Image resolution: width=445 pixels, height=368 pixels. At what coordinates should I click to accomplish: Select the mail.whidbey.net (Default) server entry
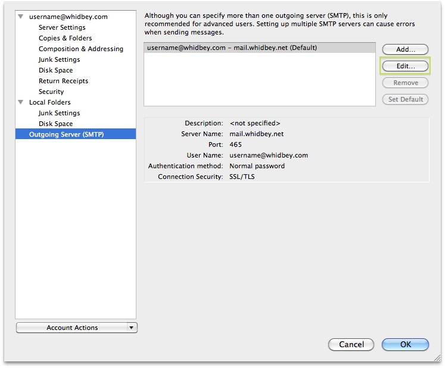tap(260, 48)
